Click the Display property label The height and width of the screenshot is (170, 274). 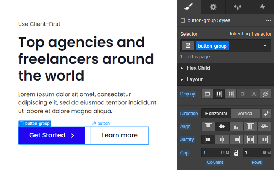[187, 94]
